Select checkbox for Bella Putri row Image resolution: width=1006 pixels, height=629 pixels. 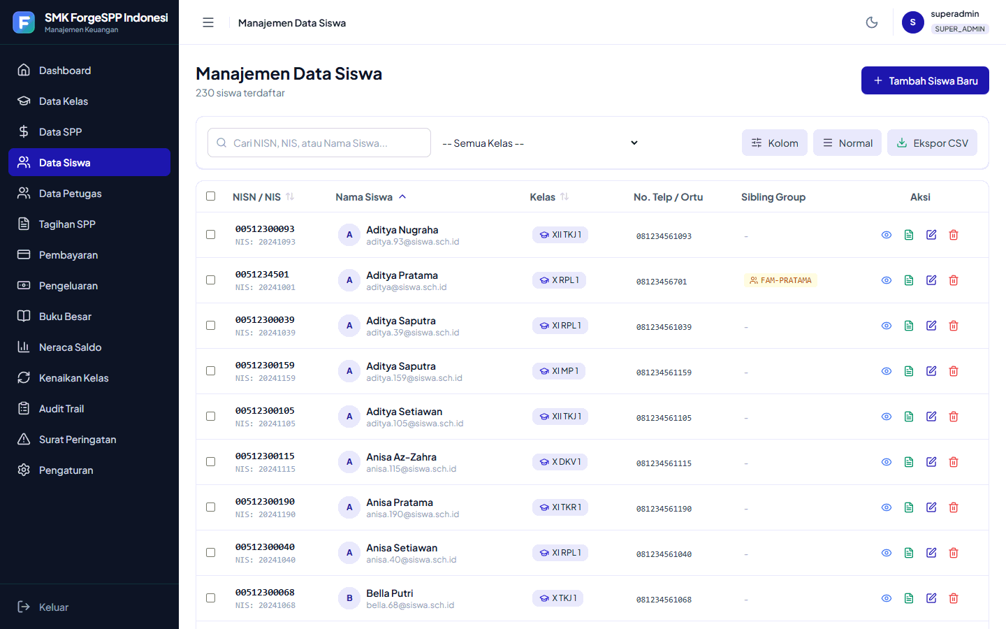210,598
